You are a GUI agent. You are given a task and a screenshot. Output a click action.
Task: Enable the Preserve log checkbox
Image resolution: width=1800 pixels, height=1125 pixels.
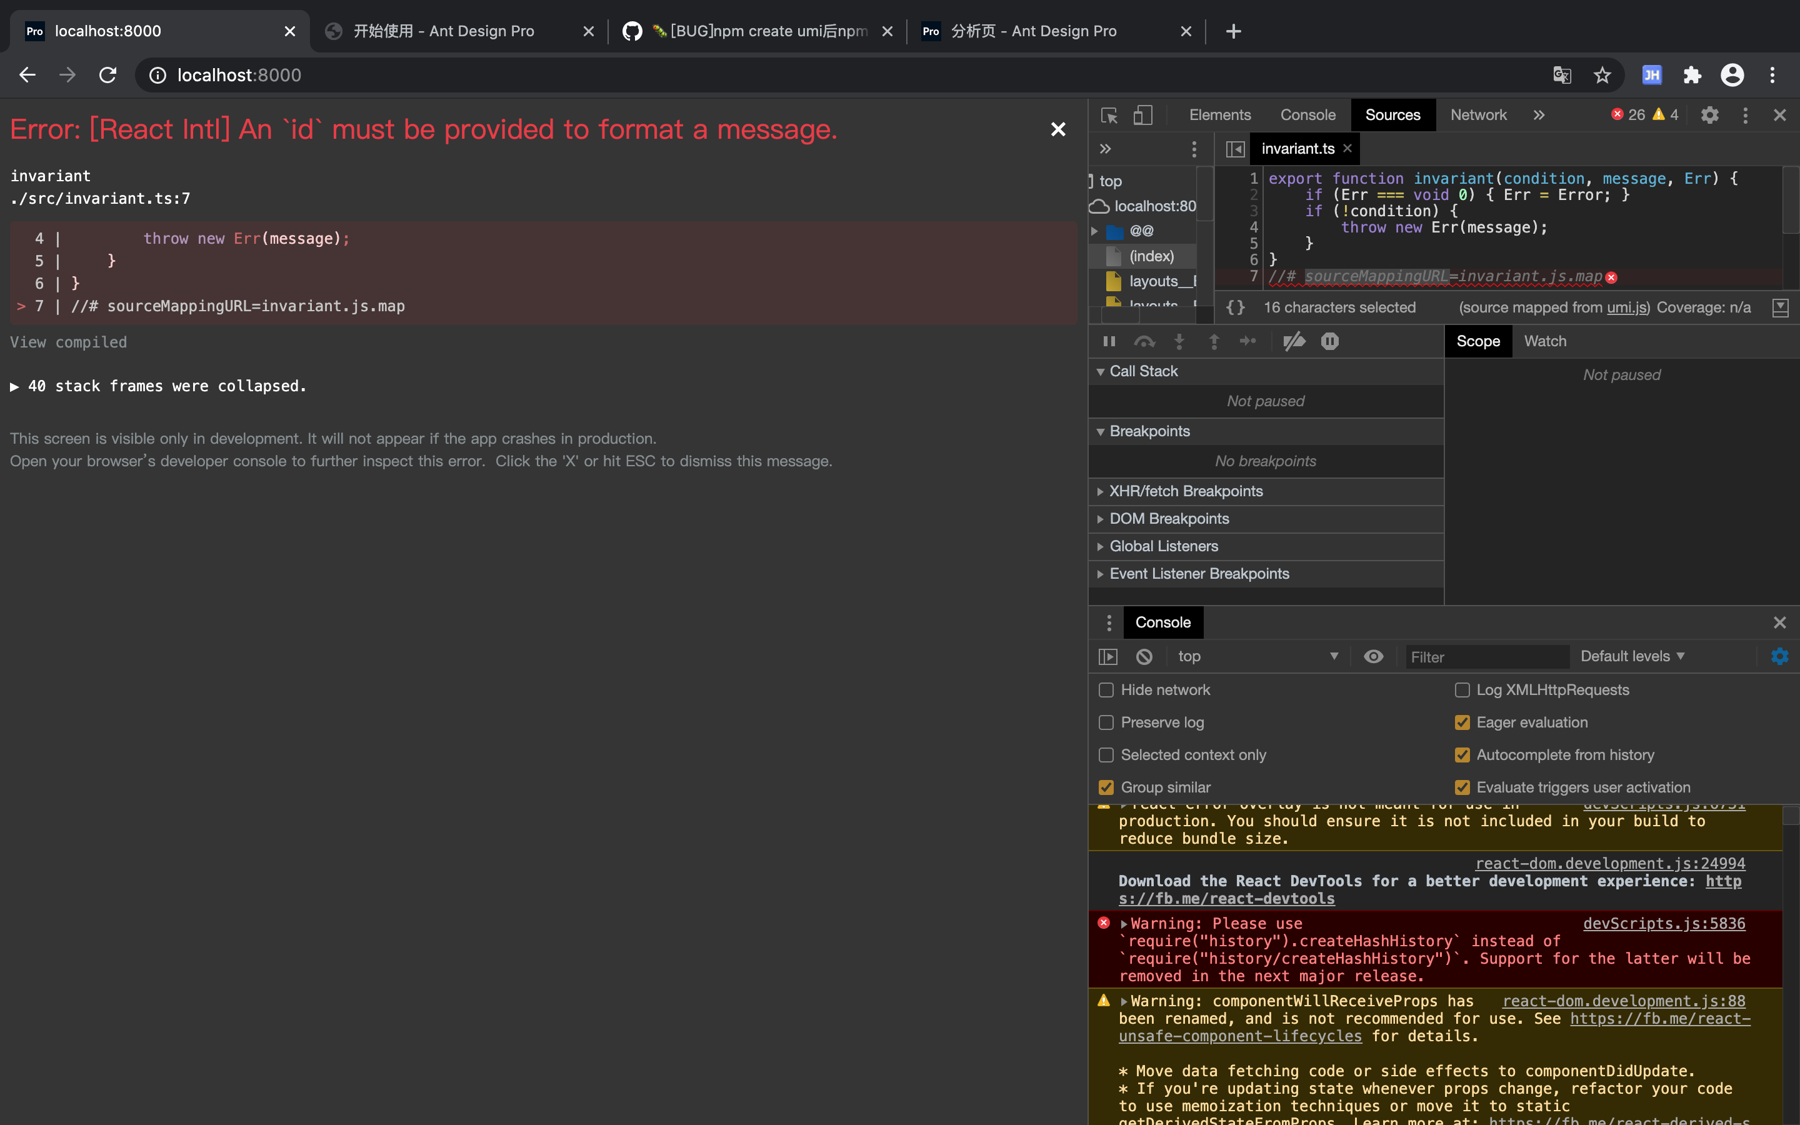point(1106,722)
